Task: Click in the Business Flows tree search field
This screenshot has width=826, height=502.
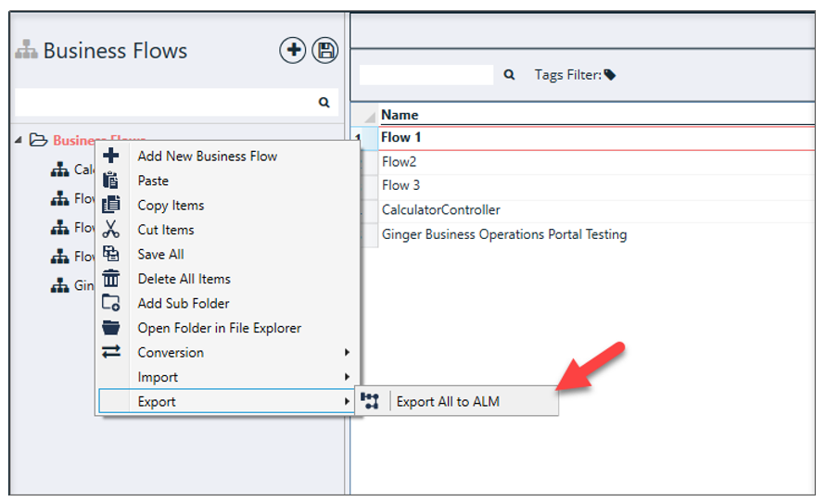Action: tap(162, 103)
